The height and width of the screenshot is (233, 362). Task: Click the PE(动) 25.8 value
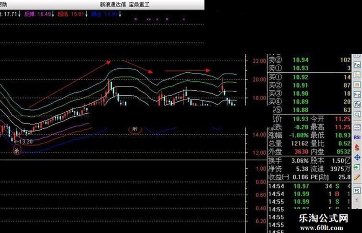point(344,177)
